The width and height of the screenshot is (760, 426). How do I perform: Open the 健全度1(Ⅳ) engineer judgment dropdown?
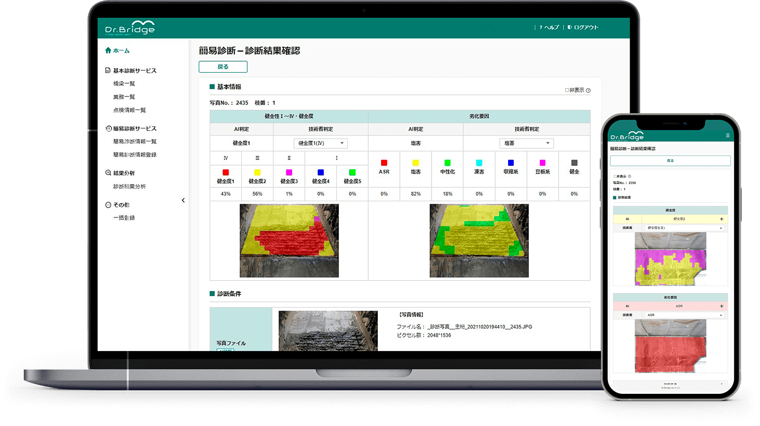pos(320,144)
